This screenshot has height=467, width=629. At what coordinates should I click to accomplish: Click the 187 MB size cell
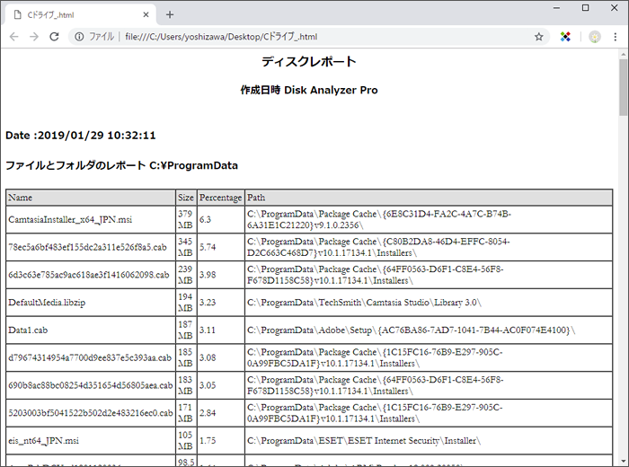click(186, 330)
